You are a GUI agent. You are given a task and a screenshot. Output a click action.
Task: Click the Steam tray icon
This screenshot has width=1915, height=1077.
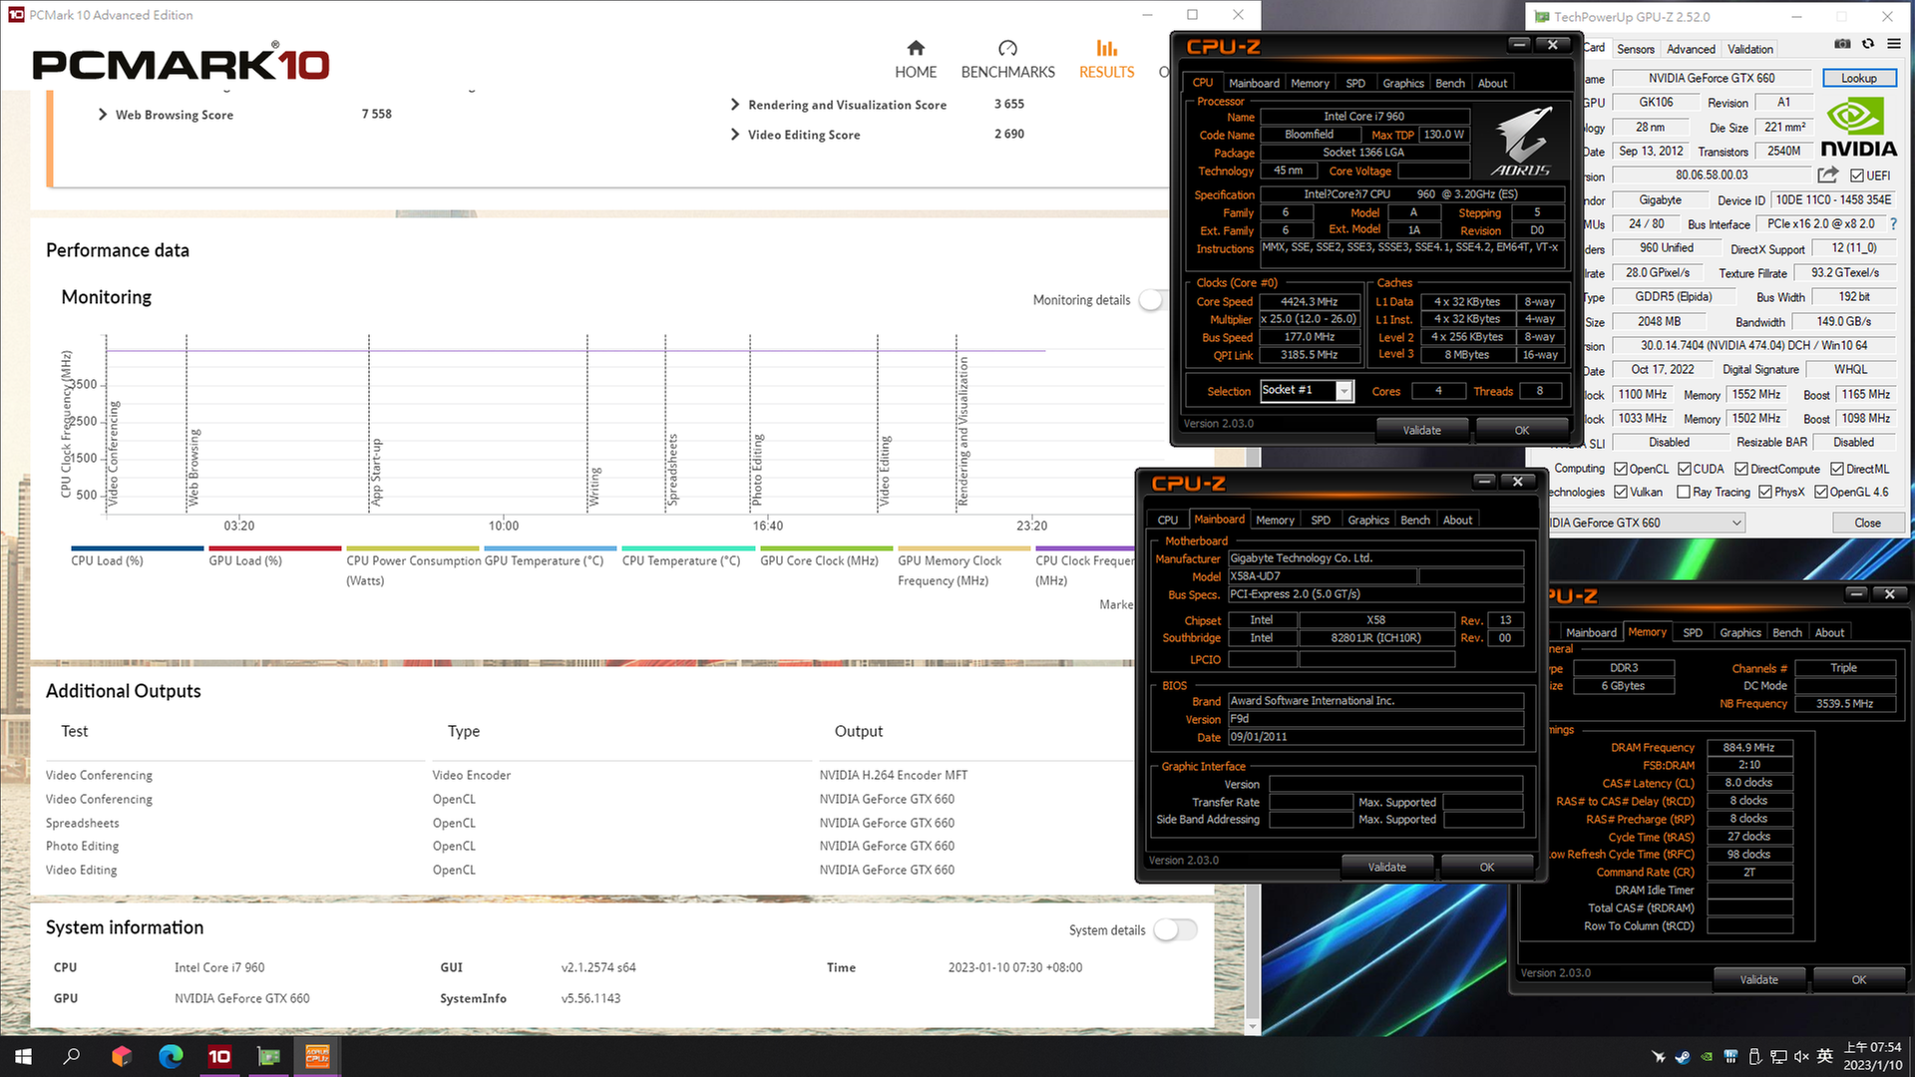click(1682, 1057)
